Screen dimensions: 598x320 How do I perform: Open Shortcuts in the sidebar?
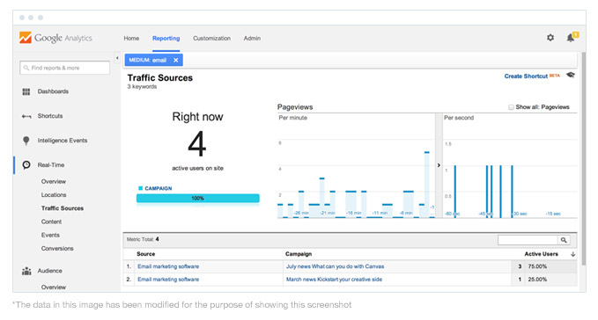coord(50,116)
